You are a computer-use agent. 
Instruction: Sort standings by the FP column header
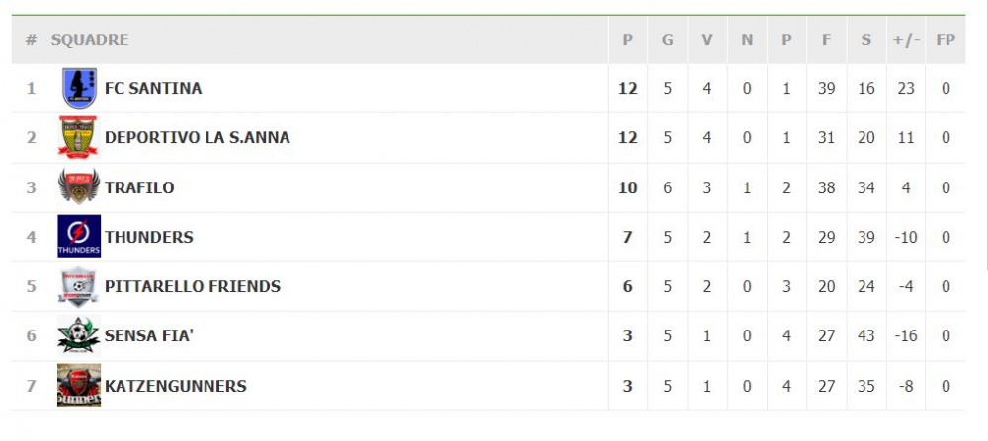[x=946, y=39]
